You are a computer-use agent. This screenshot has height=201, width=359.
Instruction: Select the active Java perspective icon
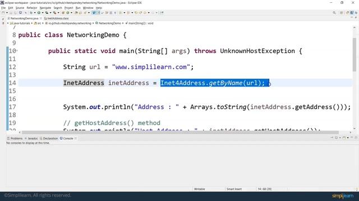[352, 13]
